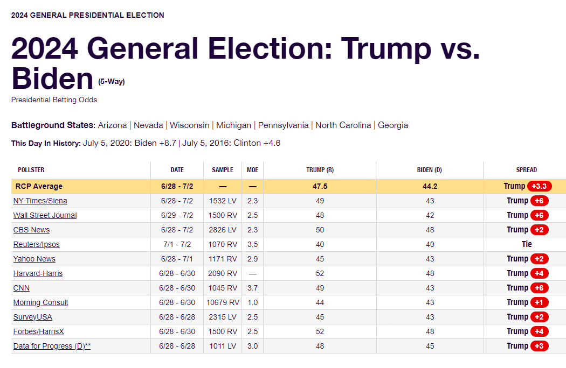
Task: Select the Harvard-Harris poll link
Action: coord(38,273)
